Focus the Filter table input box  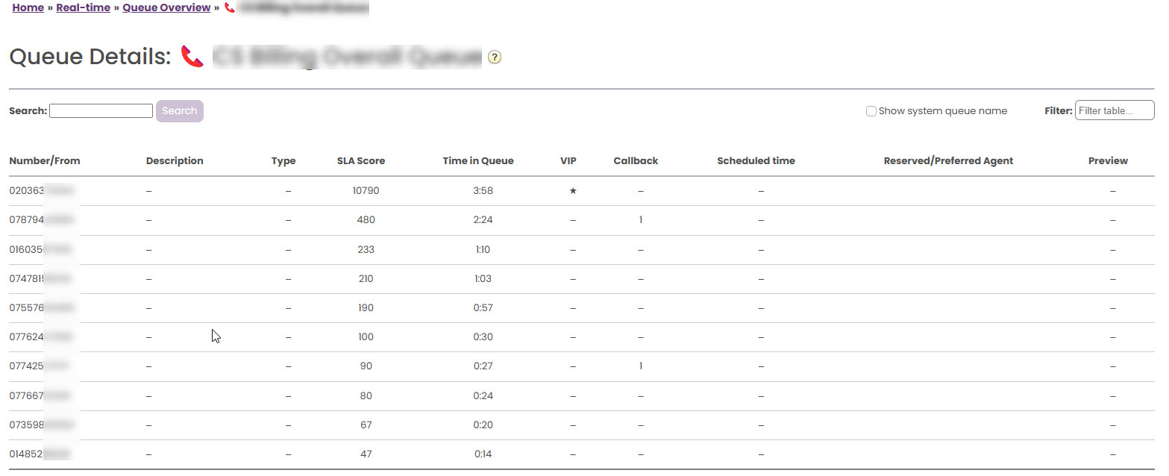(1114, 111)
